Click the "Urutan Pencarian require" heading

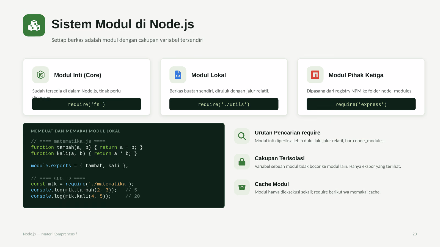[x=287, y=133]
